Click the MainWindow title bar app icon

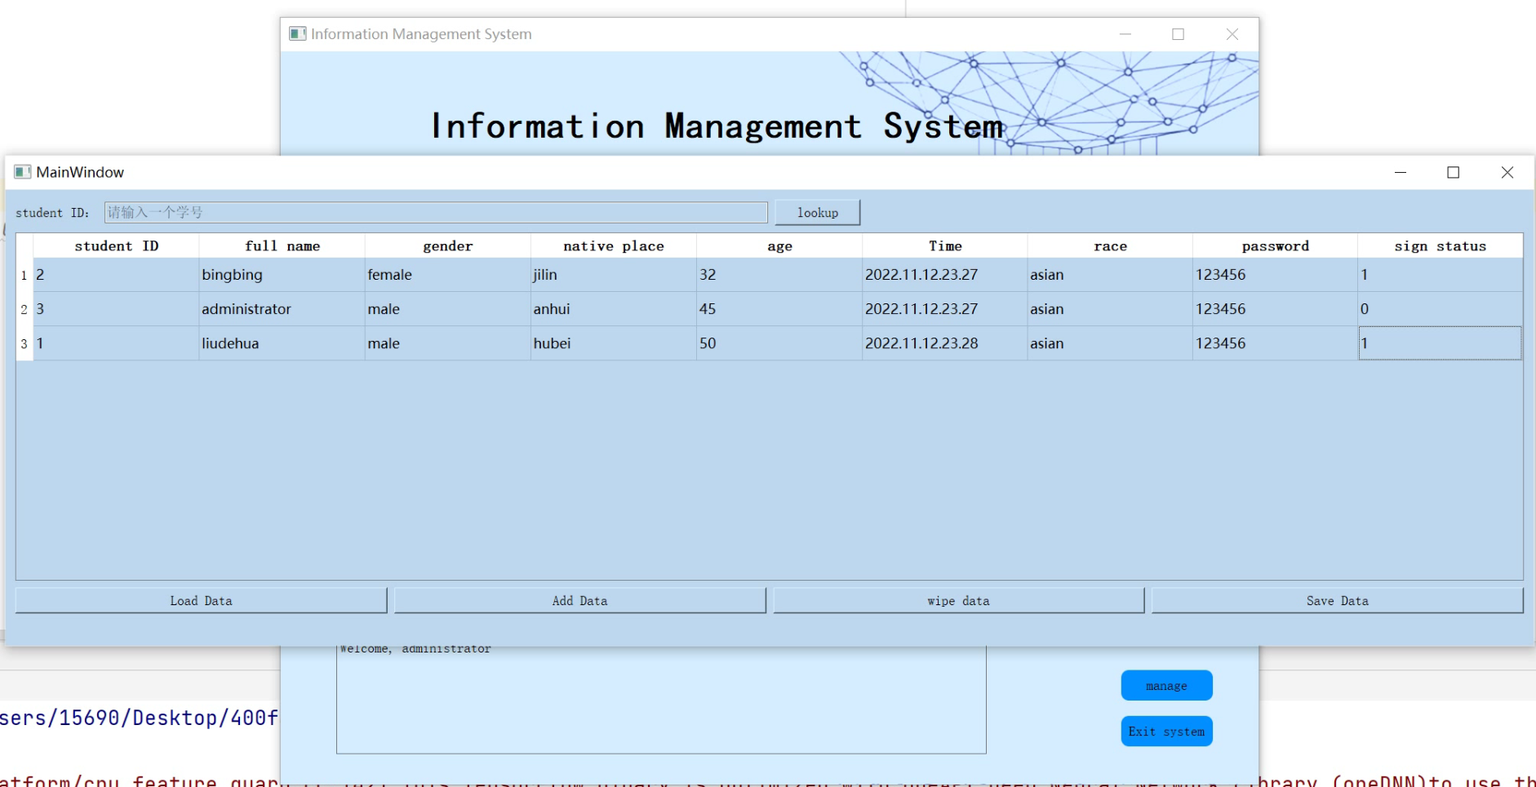click(23, 172)
